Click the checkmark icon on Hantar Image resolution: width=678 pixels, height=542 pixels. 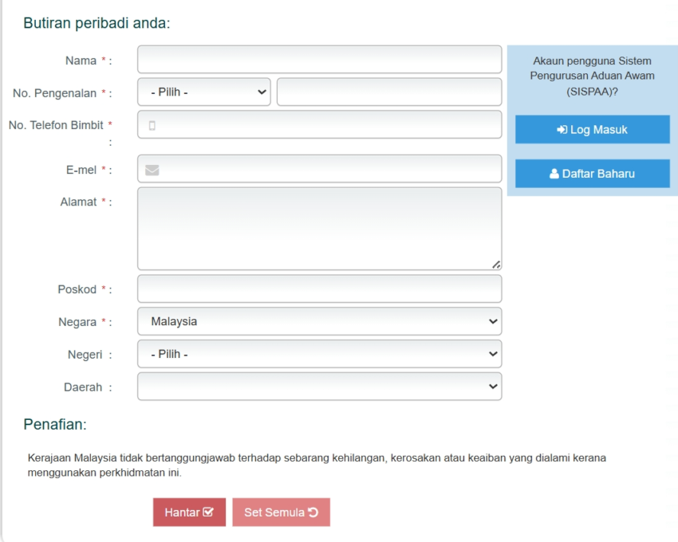click(209, 513)
